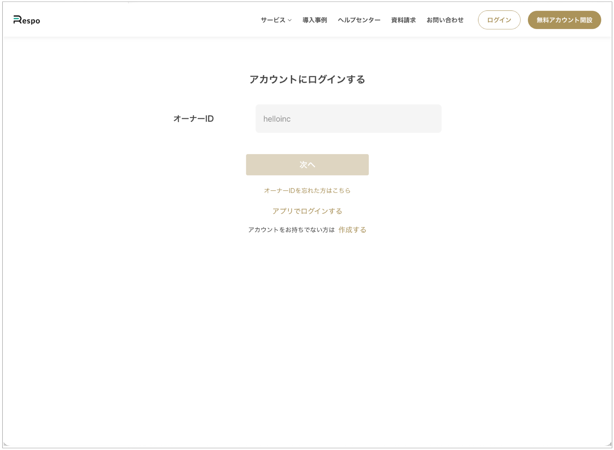Select the アプリでログインする link
The width and height of the screenshot is (614, 450).
tap(307, 211)
